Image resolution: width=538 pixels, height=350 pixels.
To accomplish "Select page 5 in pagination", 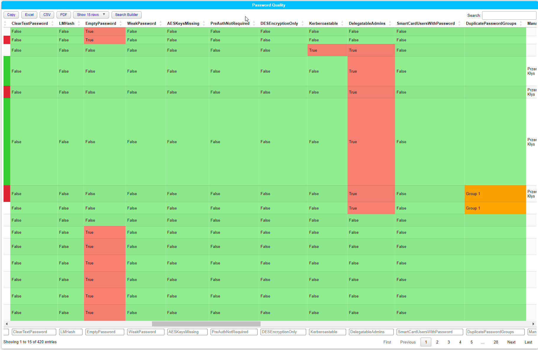I will pyautogui.click(x=471, y=342).
